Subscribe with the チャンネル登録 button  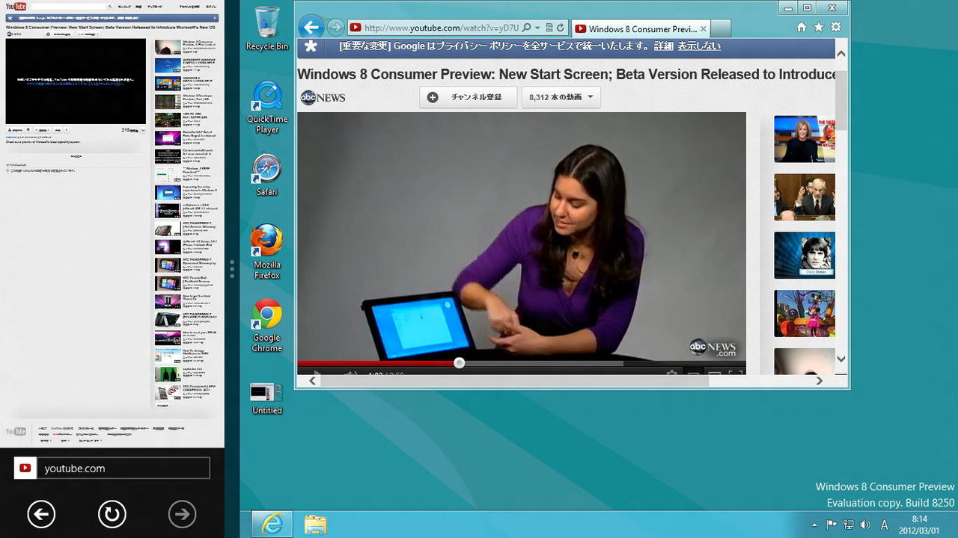(x=469, y=97)
